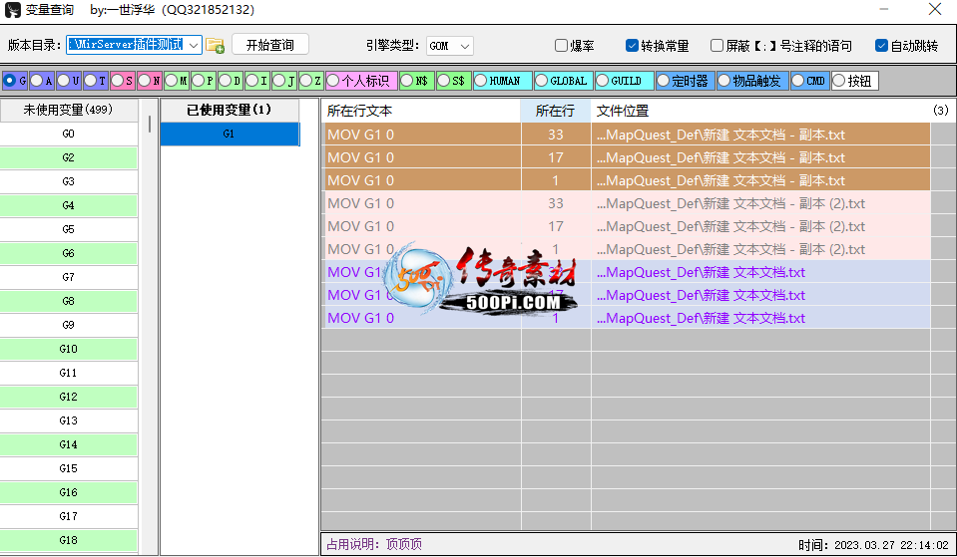Image resolution: width=957 pixels, height=557 pixels.
Task: Select the N variable radio button
Action: coord(144,81)
